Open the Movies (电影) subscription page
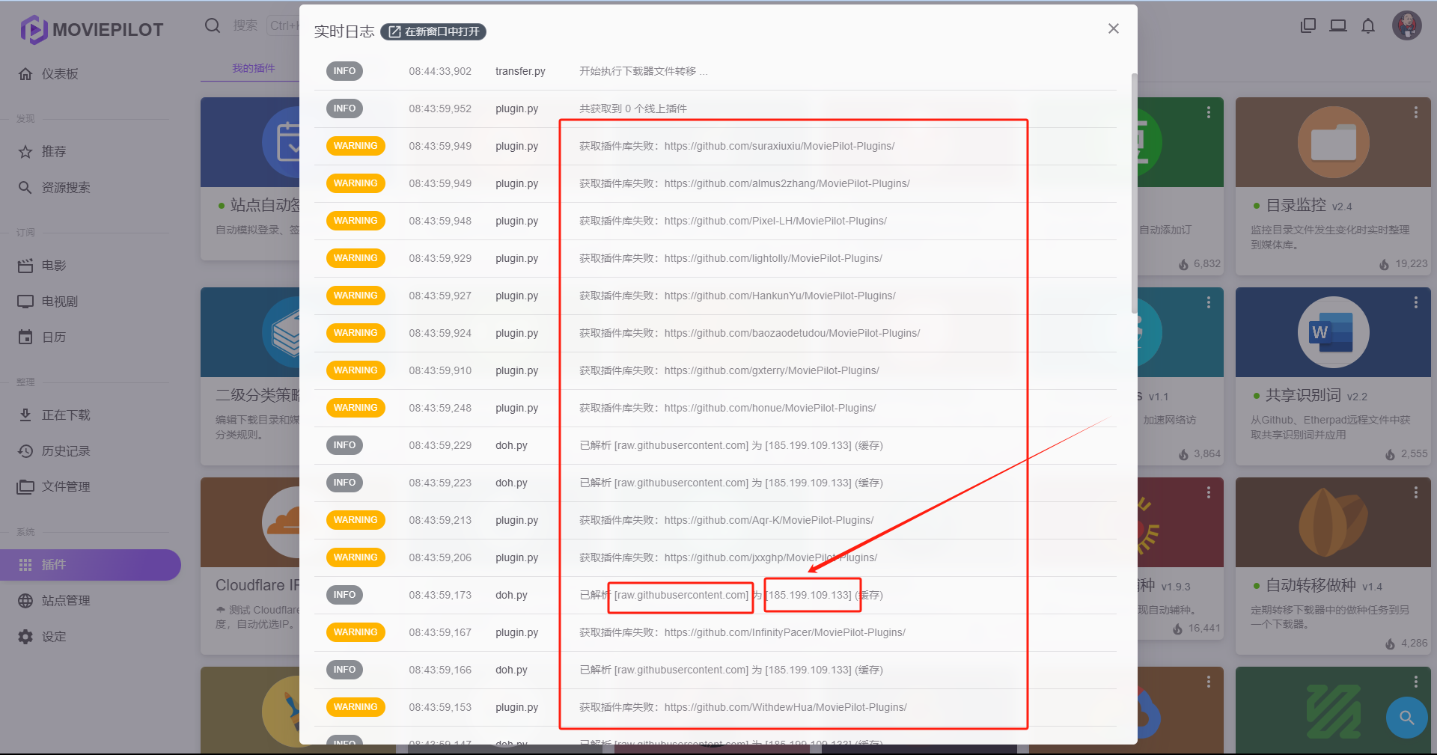The width and height of the screenshot is (1437, 755). [x=53, y=266]
